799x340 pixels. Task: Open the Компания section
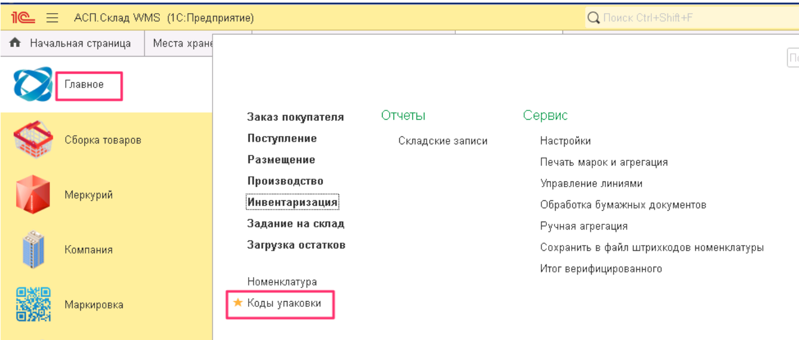click(89, 250)
